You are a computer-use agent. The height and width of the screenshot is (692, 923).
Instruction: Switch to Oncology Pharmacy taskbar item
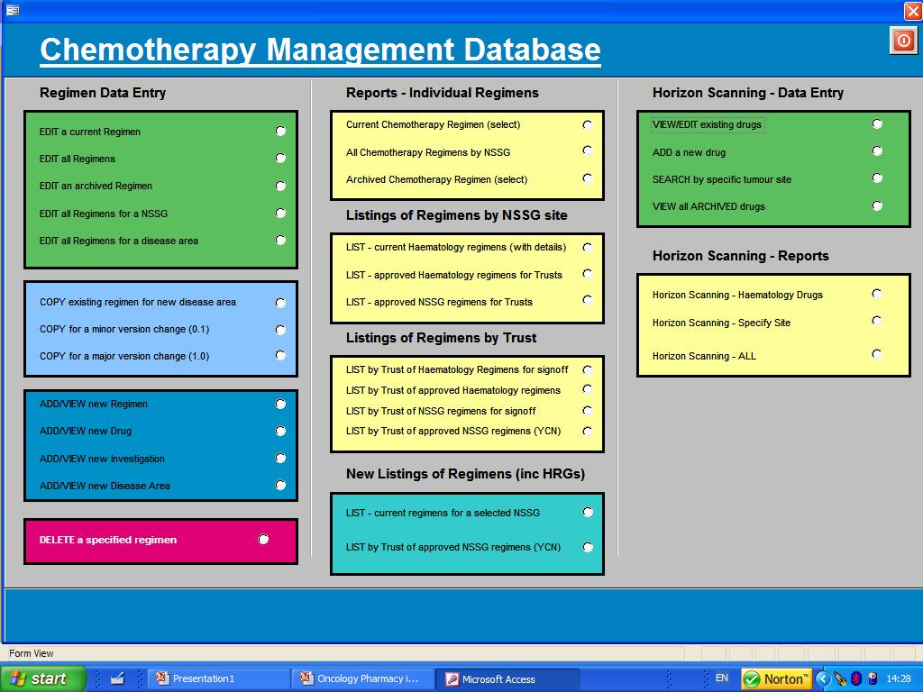coord(361,678)
